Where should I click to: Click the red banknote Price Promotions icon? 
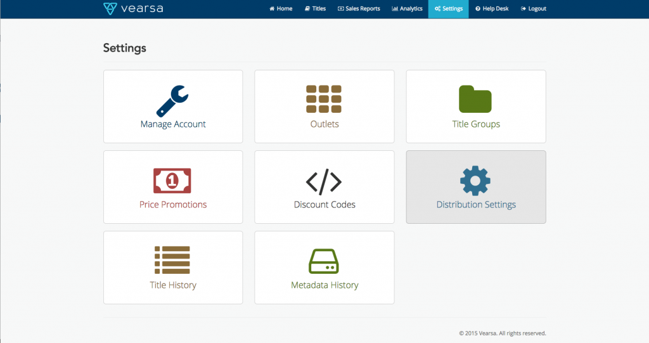(172, 181)
